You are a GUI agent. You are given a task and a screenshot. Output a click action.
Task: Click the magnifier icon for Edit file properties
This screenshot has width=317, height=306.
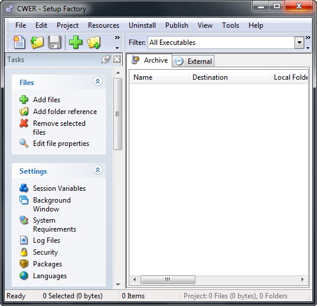(x=24, y=144)
